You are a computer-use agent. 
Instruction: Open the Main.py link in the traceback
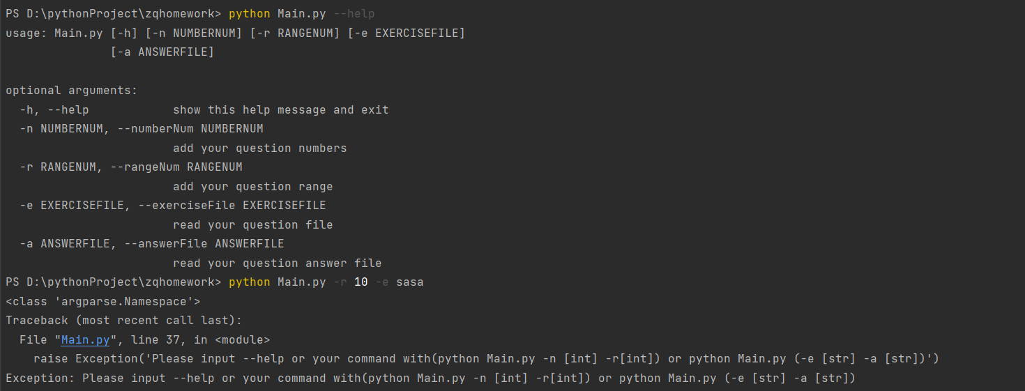pyautogui.click(x=85, y=340)
